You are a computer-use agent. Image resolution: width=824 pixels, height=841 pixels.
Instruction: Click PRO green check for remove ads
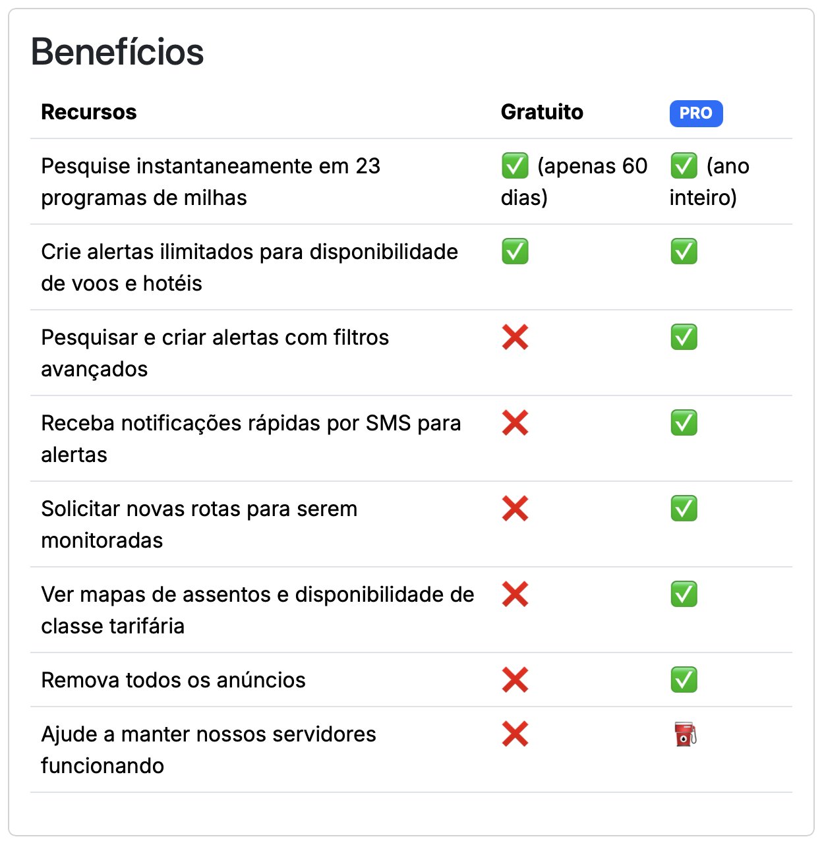pyautogui.click(x=684, y=680)
